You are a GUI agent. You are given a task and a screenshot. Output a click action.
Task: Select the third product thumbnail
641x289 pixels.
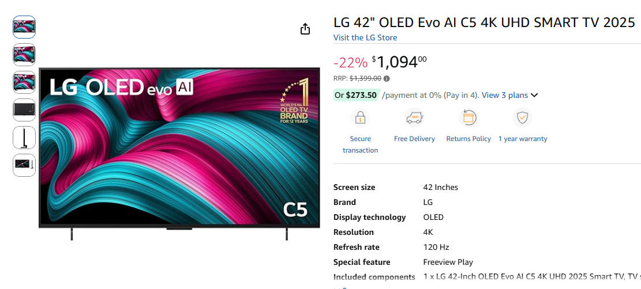pos(24,82)
